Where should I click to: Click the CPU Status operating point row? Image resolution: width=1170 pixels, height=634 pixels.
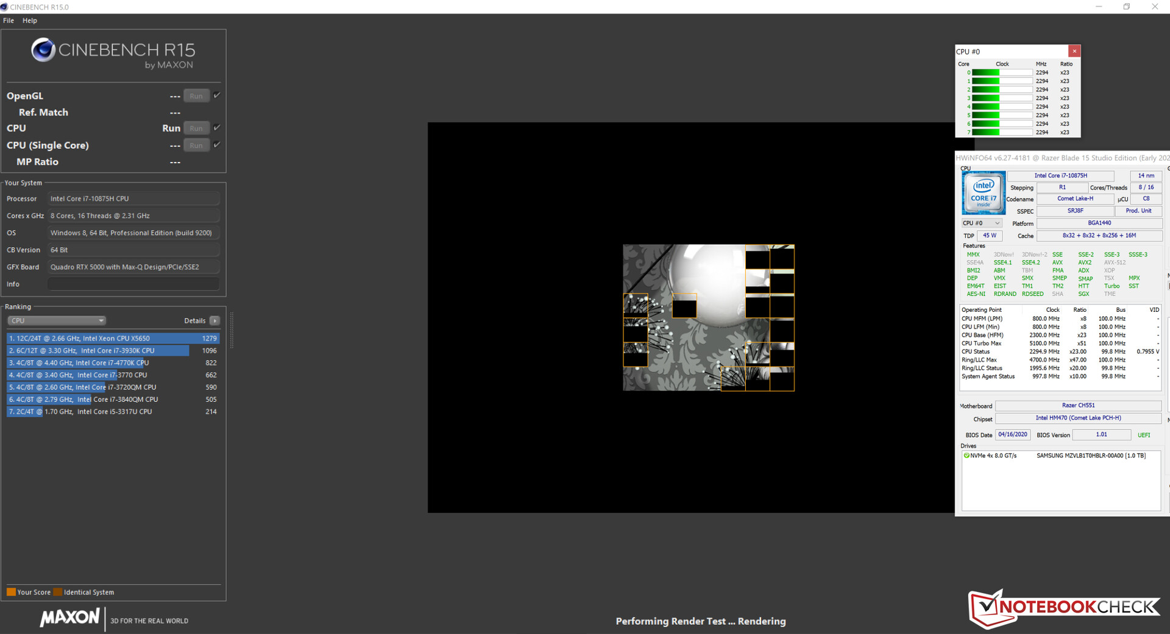(x=1060, y=352)
